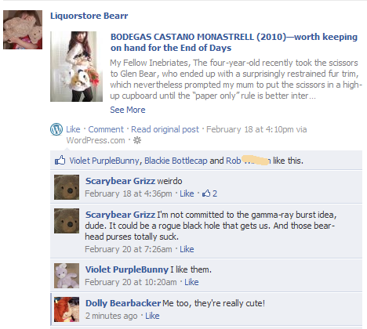Image resolution: width=367 pixels, height=329 pixels.
Task: Open Read original post link
Action: (165, 129)
